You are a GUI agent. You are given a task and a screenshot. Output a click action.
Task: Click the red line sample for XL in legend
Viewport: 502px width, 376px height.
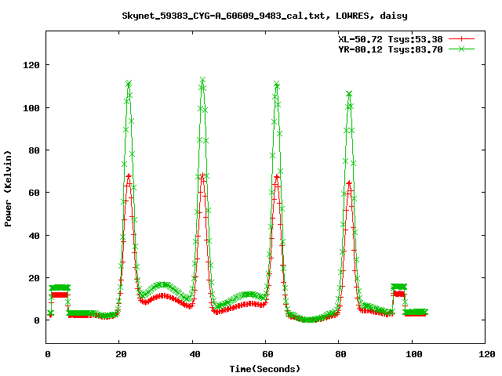click(x=461, y=39)
